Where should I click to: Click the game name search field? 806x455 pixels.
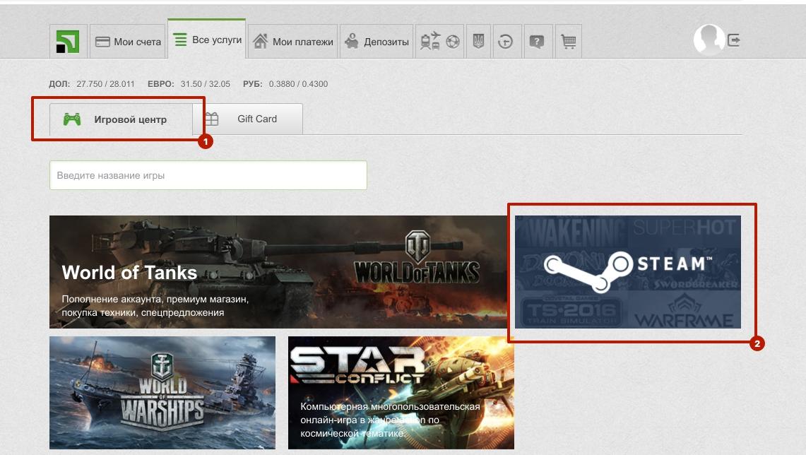(208, 175)
